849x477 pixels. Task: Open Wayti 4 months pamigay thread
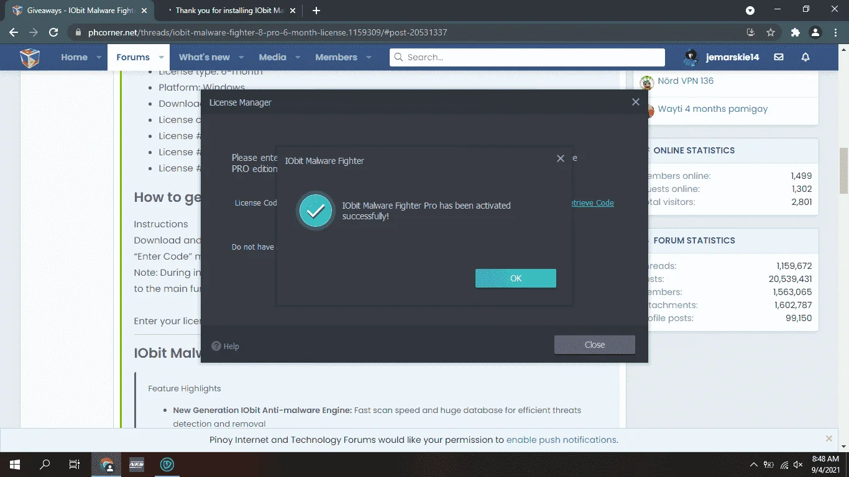(713, 109)
